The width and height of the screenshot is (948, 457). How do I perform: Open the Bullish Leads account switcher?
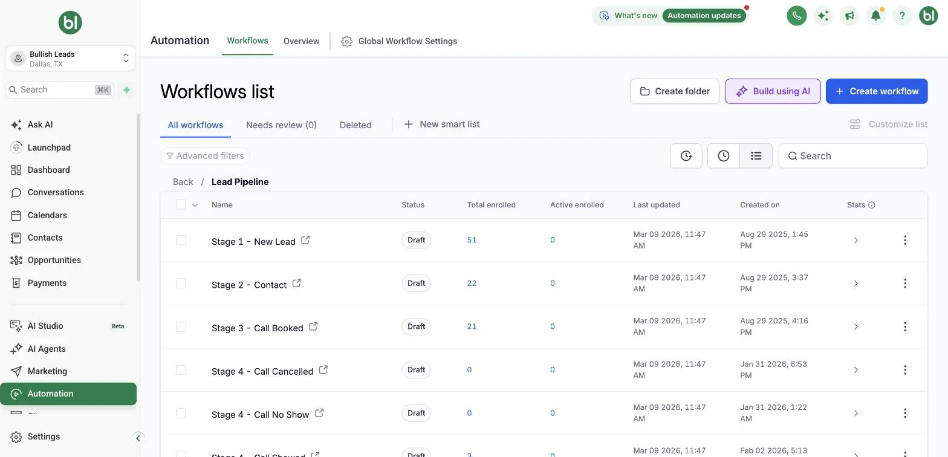(x=70, y=59)
